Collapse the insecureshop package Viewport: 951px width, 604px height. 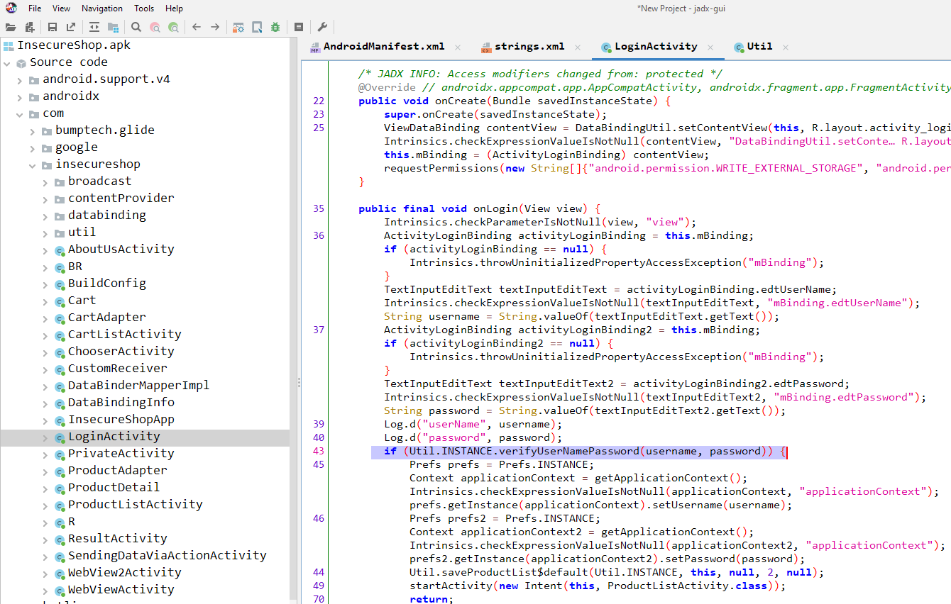click(32, 164)
